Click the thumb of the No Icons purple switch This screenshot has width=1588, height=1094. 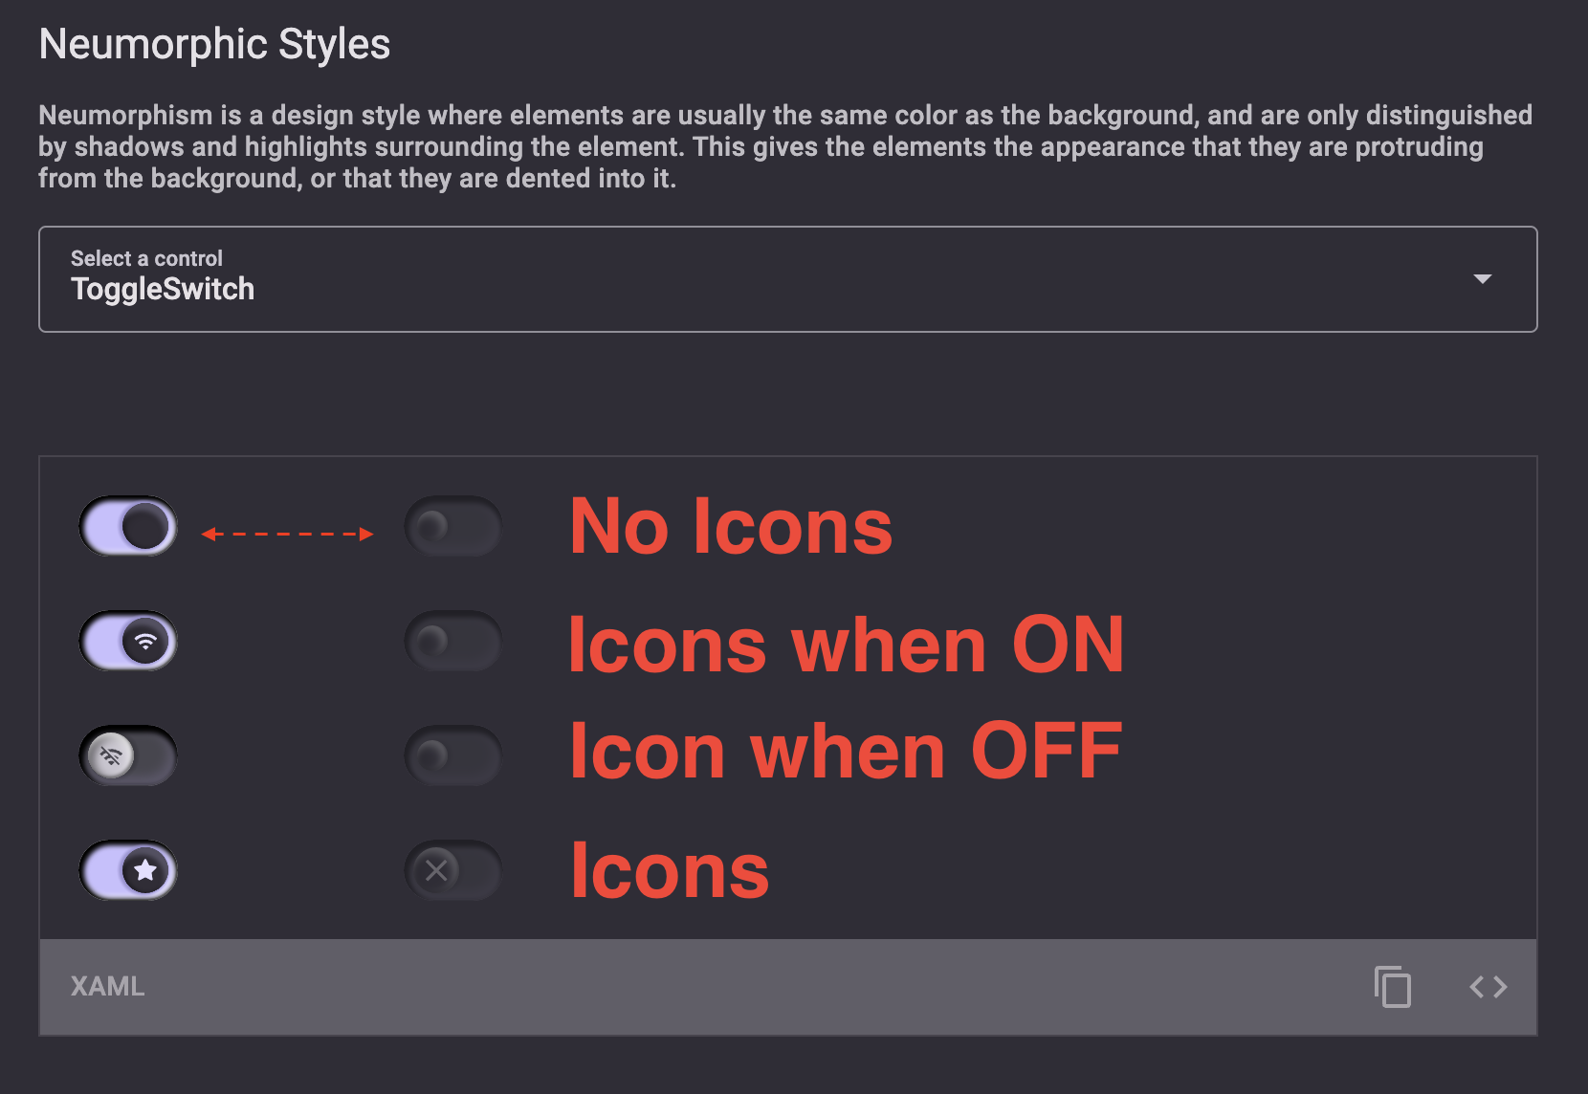(x=145, y=526)
